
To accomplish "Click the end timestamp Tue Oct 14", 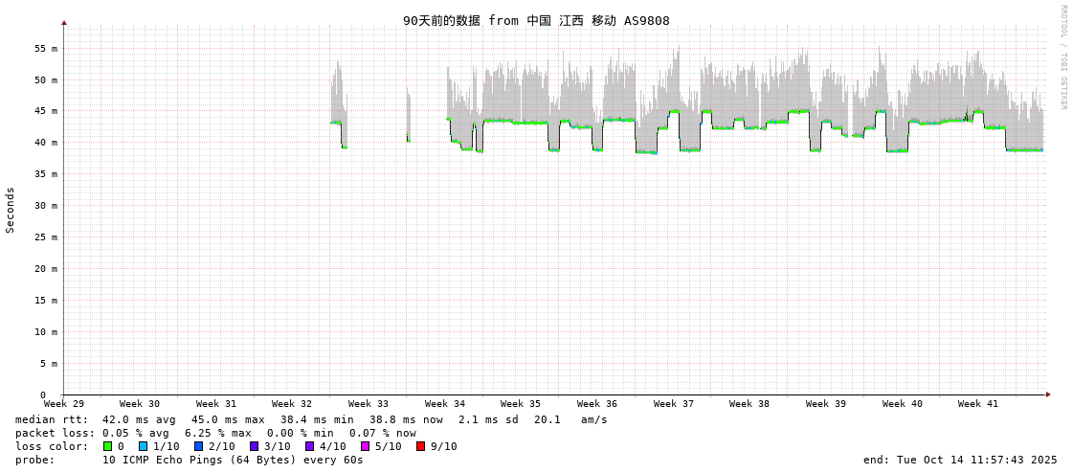I will pos(960,460).
